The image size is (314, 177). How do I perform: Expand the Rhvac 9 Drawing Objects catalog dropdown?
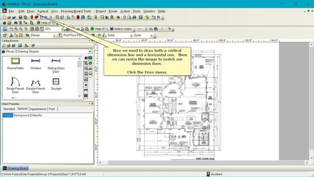click(89, 52)
